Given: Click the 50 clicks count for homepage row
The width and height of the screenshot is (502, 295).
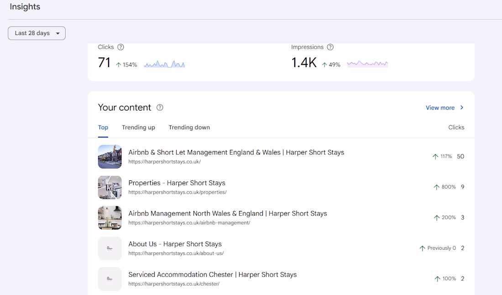Looking at the screenshot, I should 460,156.
